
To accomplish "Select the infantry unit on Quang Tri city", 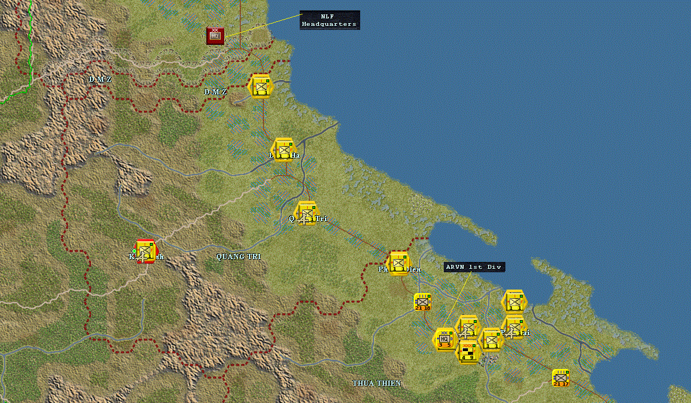I will (x=306, y=213).
